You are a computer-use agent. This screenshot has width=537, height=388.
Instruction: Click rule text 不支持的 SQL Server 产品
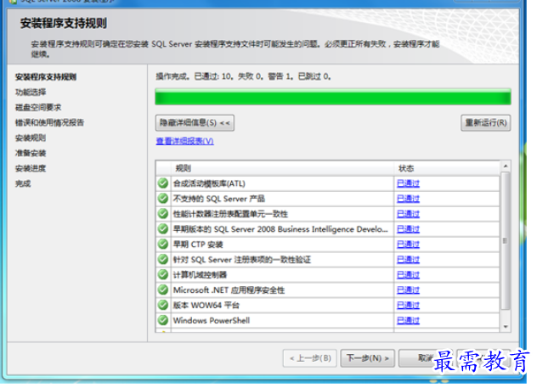coord(219,199)
